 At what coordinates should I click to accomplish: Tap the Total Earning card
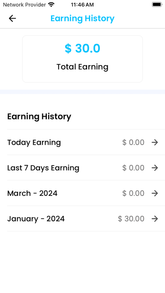point(82,59)
